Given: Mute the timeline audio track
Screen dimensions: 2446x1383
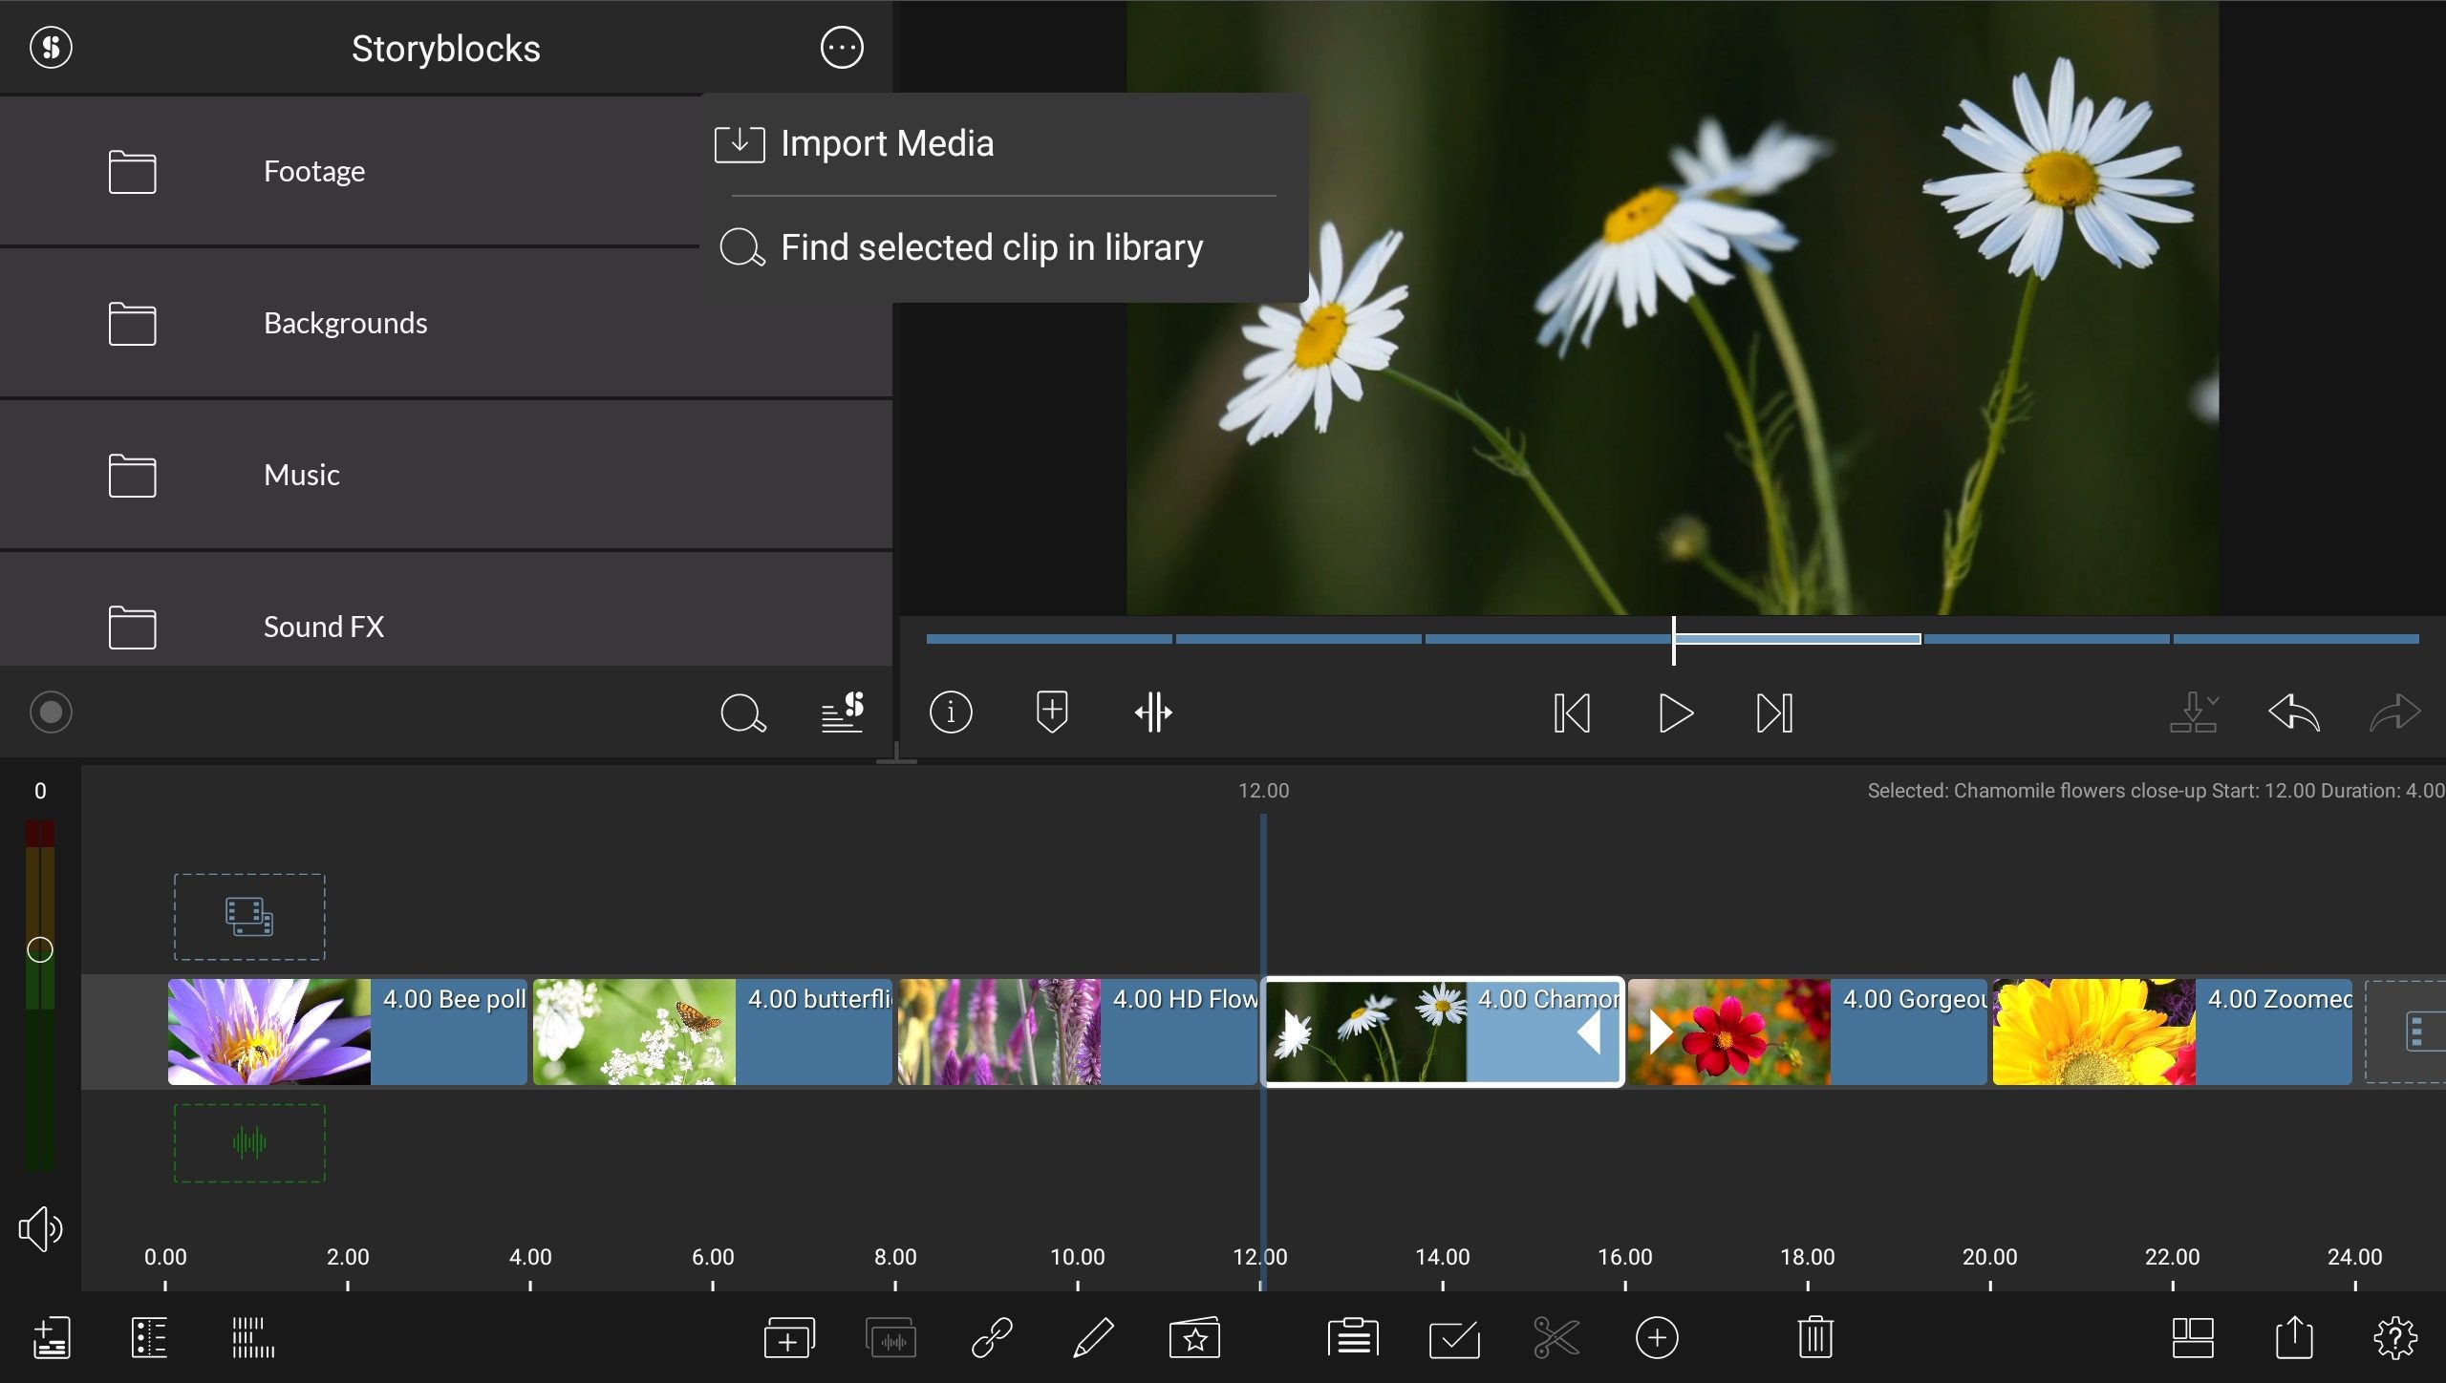Looking at the screenshot, I should (x=39, y=1228).
